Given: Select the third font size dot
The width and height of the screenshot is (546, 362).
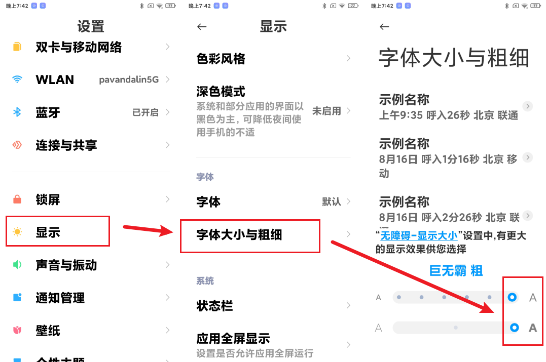Looking at the screenshot, I should click(444, 297).
